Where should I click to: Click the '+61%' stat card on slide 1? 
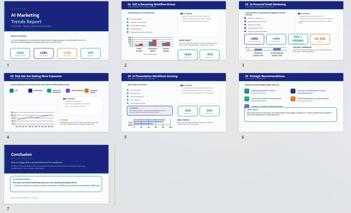point(20,53)
